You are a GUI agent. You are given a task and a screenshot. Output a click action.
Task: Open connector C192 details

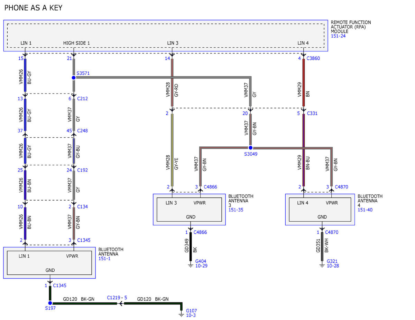click(x=82, y=170)
